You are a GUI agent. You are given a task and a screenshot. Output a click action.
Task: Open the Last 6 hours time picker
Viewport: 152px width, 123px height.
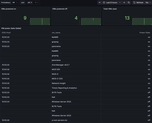pos(112,3)
